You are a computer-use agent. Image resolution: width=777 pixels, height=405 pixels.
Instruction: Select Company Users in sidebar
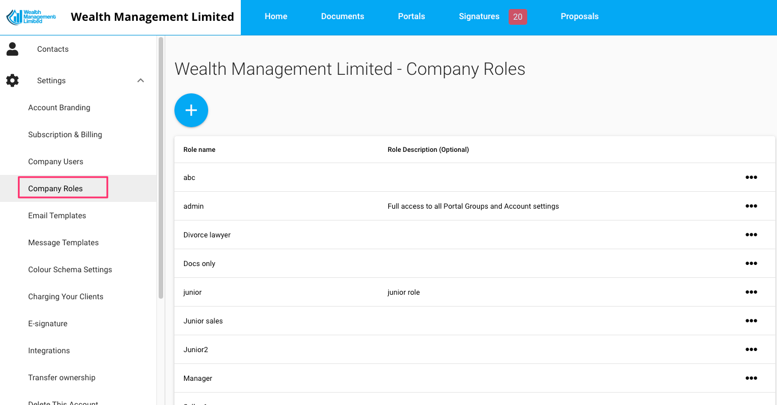click(56, 161)
